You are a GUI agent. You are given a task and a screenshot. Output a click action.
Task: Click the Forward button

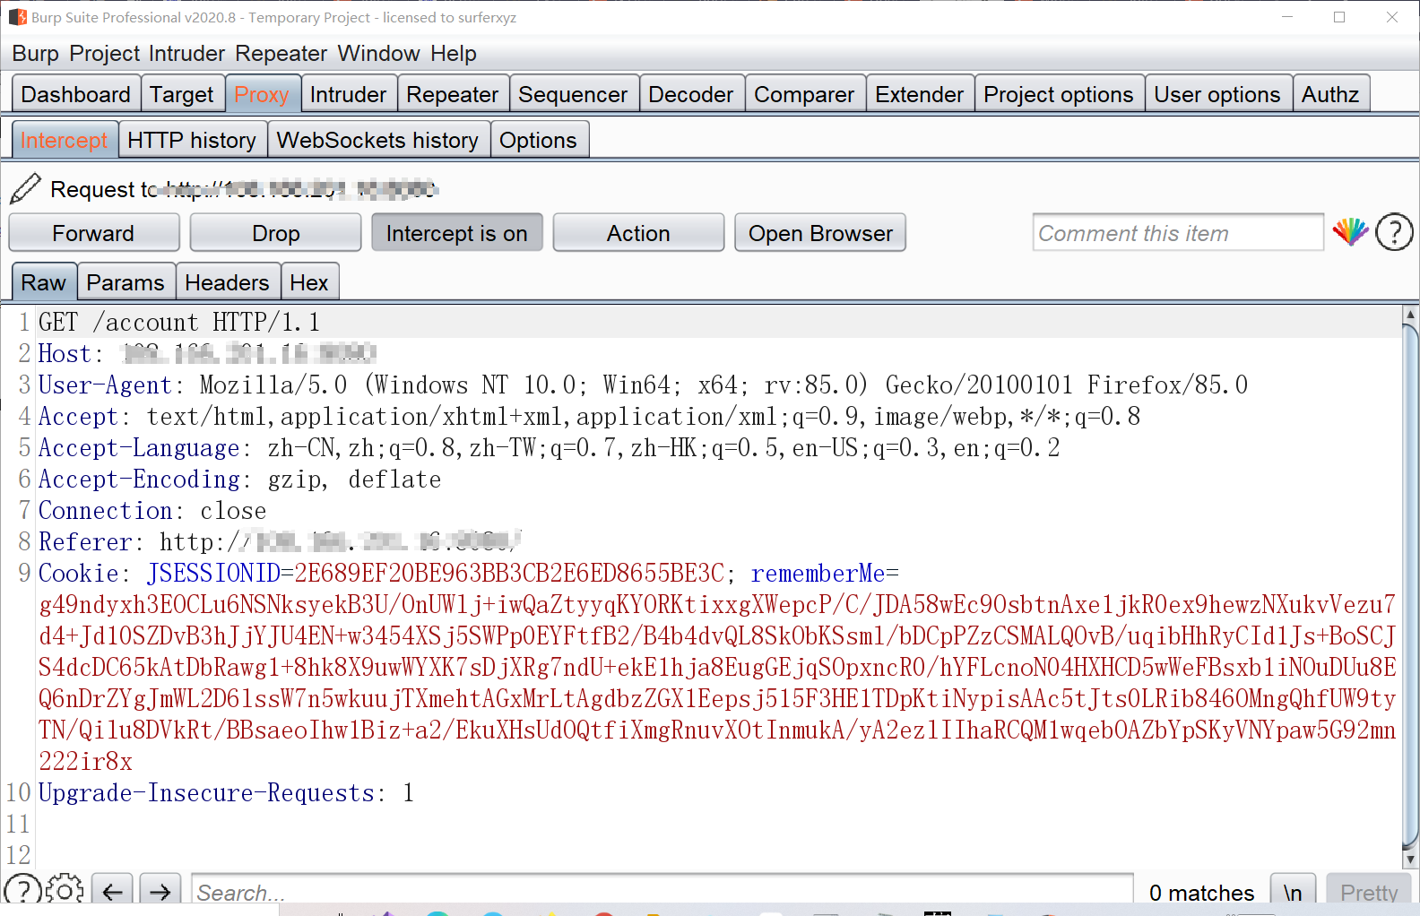(x=93, y=233)
